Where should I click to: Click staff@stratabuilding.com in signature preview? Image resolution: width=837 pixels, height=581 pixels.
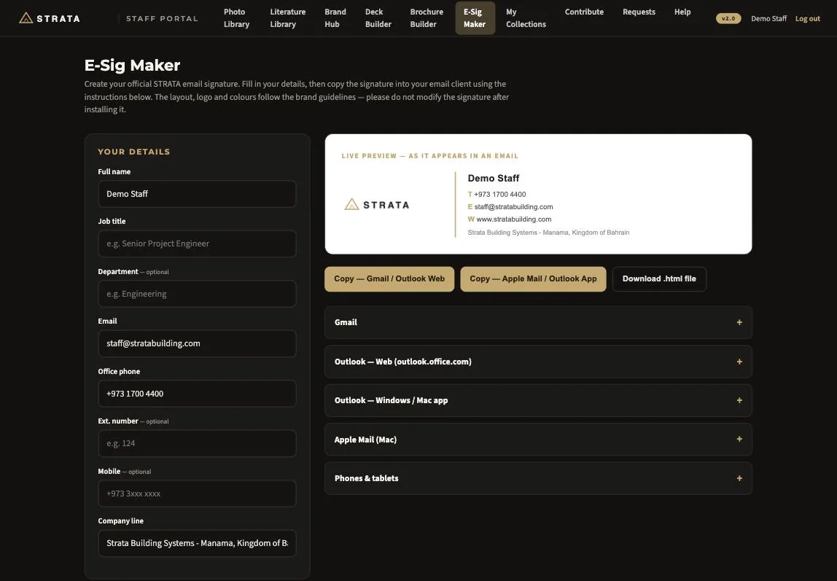coord(513,206)
